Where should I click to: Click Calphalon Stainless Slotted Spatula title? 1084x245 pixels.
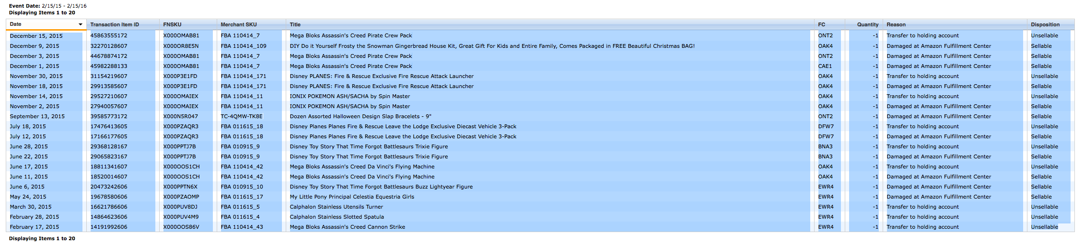tap(337, 217)
